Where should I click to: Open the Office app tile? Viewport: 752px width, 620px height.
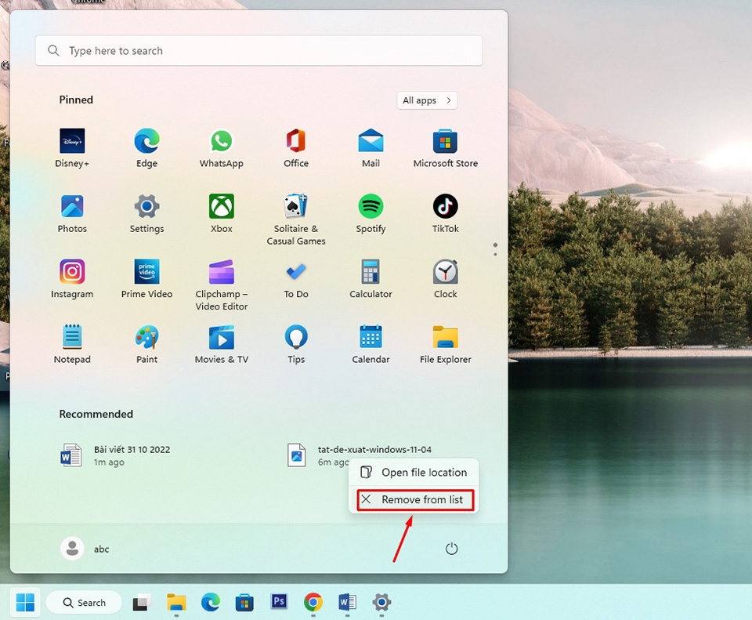(x=296, y=148)
